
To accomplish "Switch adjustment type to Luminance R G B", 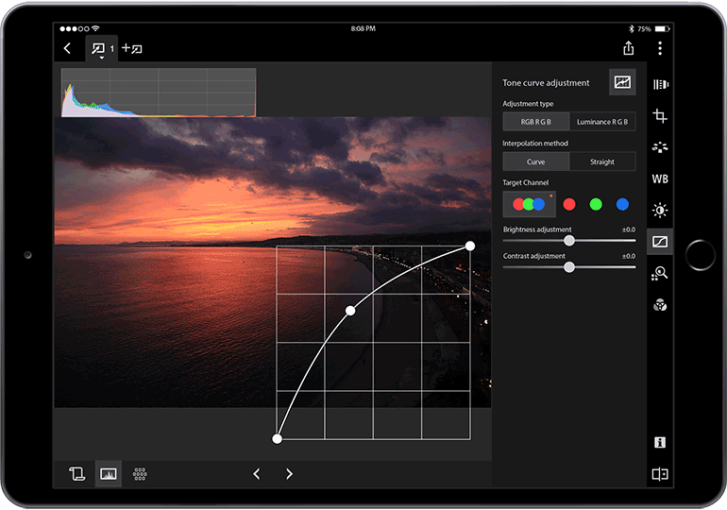I will (x=602, y=122).
